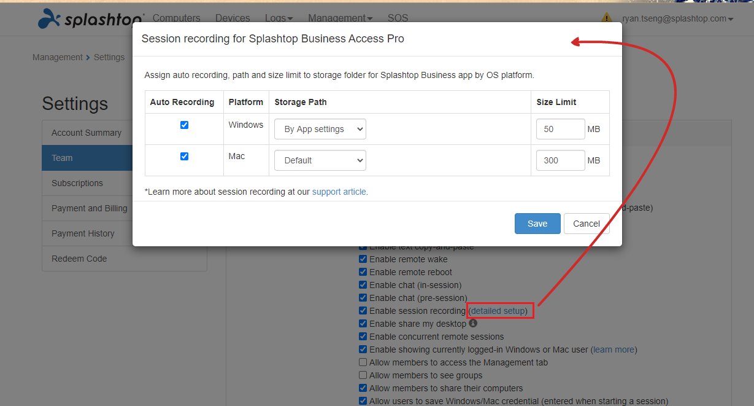This screenshot has width=754, height=406.
Task: Open Redeem Code in the sidebar
Action: (125, 259)
